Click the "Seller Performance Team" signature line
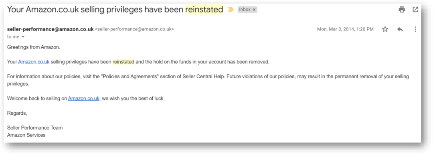The width and height of the screenshot is (433, 154). click(35, 128)
